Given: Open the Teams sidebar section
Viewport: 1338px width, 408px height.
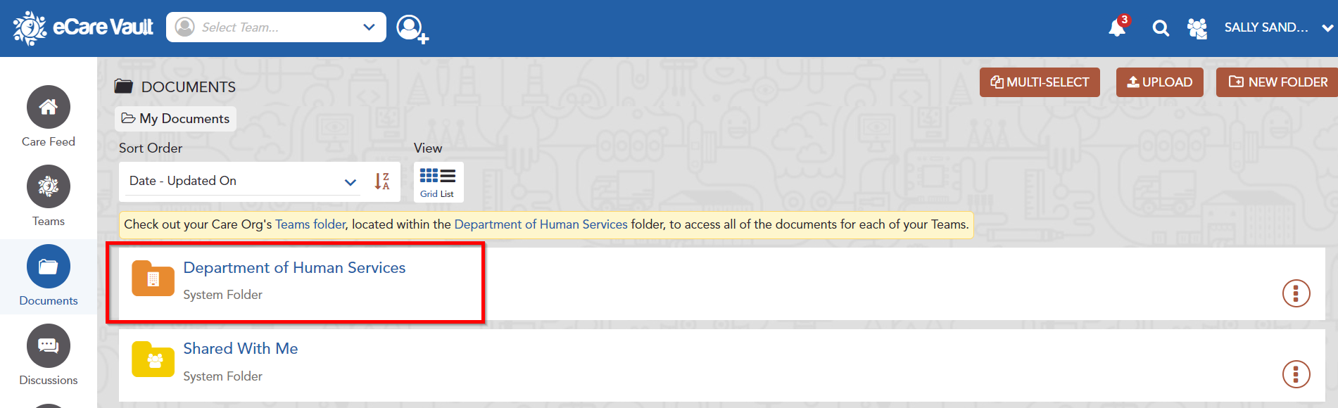Looking at the screenshot, I should click(49, 196).
